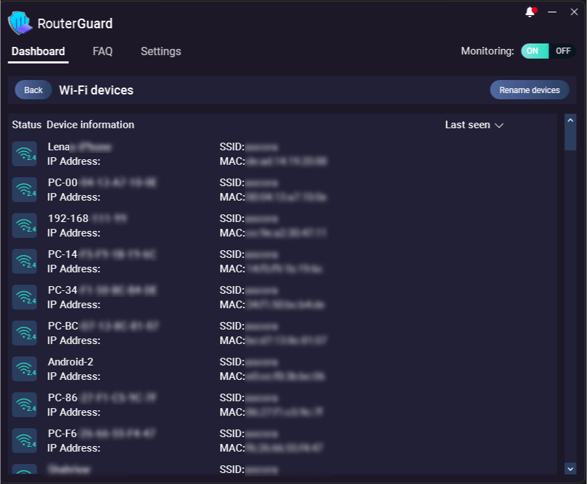Open the FAQ tab
The width and height of the screenshot is (587, 484).
[x=103, y=52]
